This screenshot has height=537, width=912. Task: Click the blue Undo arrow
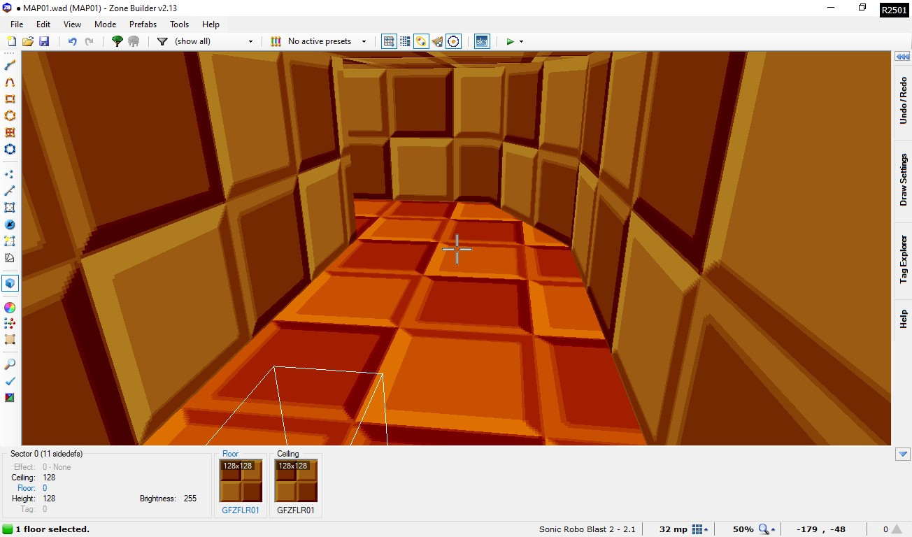point(72,41)
